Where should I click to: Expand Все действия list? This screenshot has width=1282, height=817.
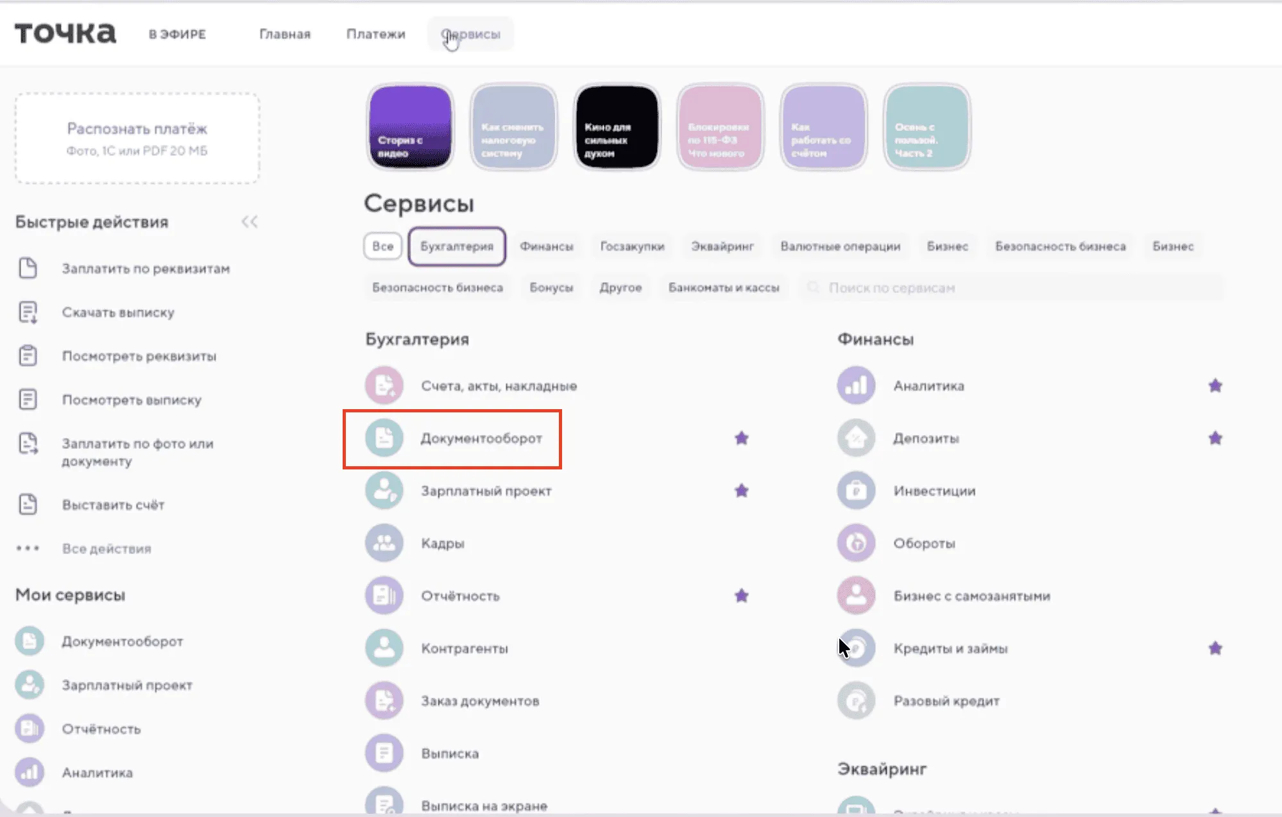[106, 549]
